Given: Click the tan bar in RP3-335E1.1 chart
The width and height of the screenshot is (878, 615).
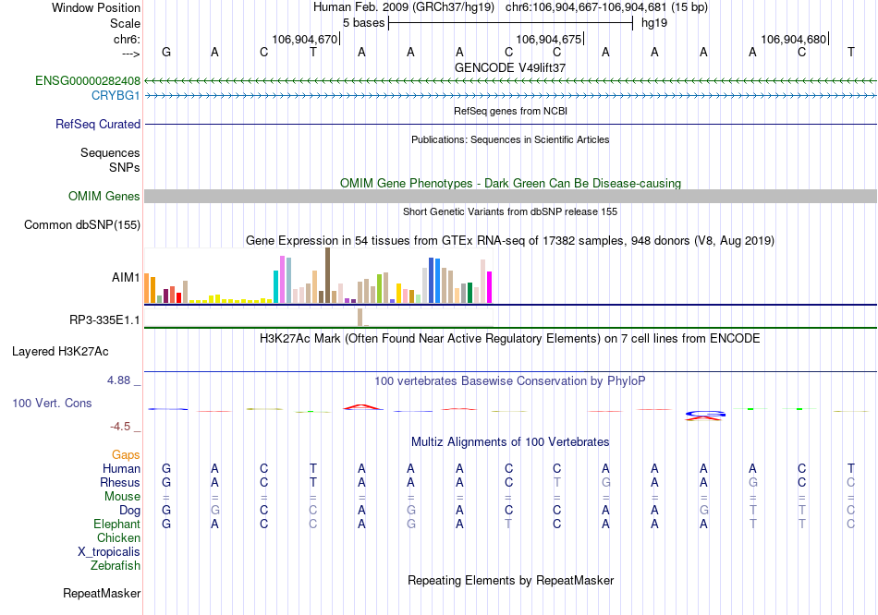Looking at the screenshot, I should 360,318.
